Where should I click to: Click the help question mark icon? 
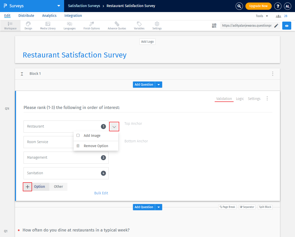[x=278, y=6]
